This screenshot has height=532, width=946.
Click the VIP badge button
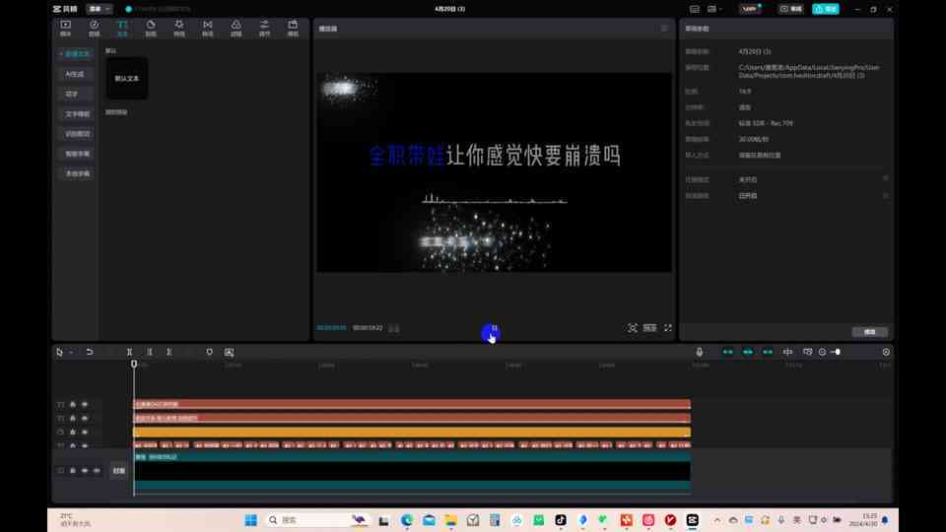coord(751,9)
